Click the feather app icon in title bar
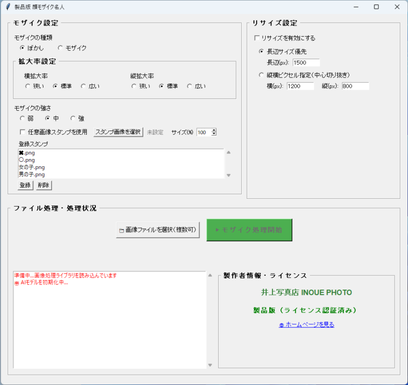Image resolution: width=408 pixels, height=385 pixels. point(8,7)
